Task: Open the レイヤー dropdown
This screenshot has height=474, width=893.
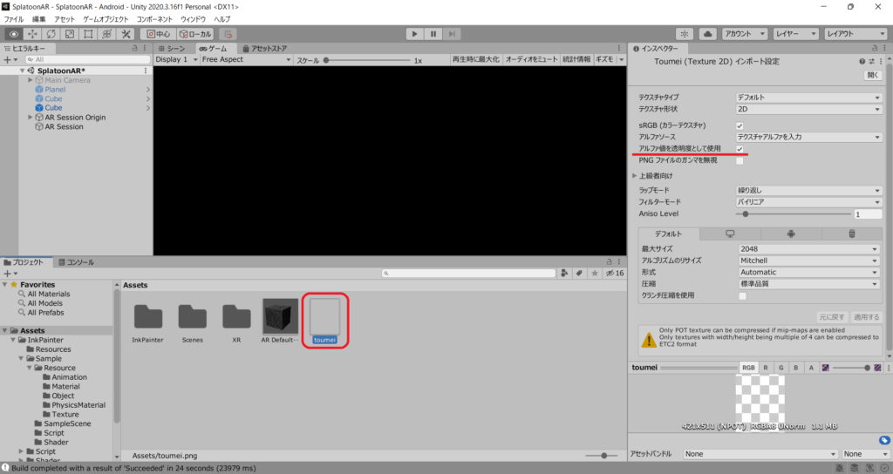Action: click(795, 34)
